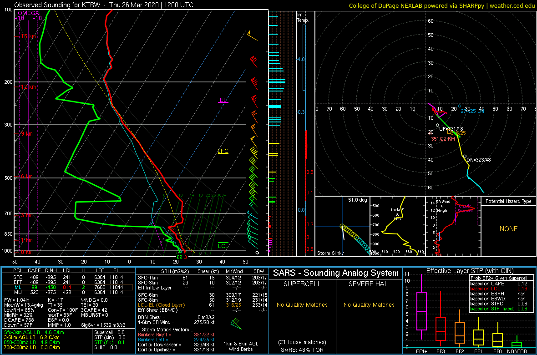Click the green LCL marker on skew-T
This screenshot has width=537, height=355.
point(223,245)
